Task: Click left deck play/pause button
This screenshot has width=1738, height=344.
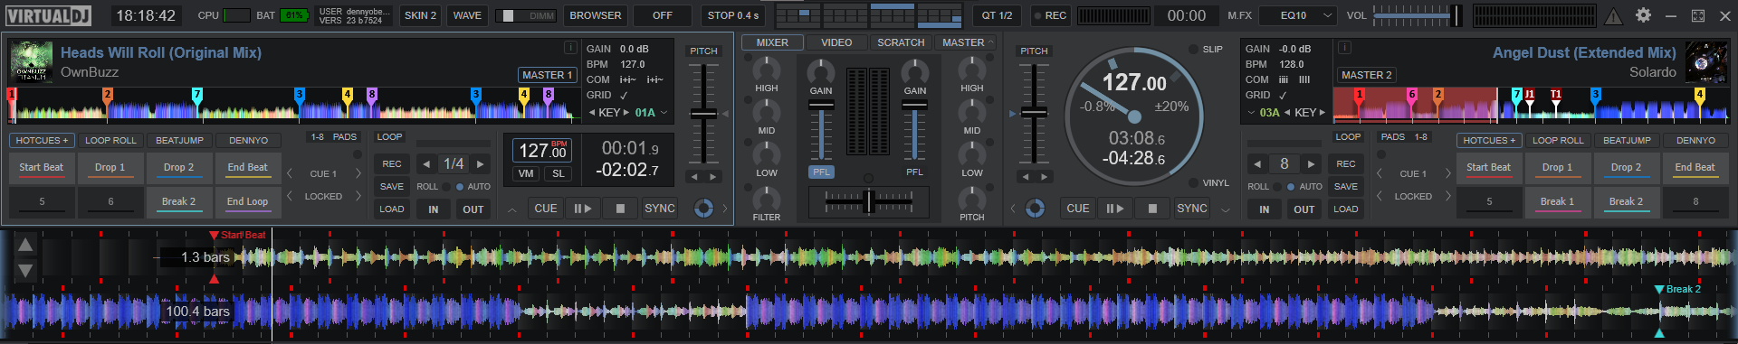Action: click(583, 209)
